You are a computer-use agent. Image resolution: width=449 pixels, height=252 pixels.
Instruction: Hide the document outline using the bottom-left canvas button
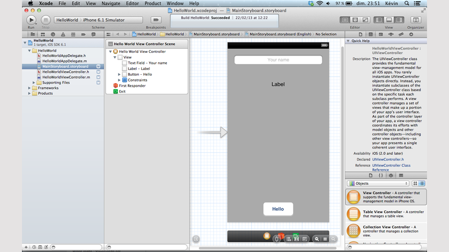pyautogui.click(x=196, y=239)
